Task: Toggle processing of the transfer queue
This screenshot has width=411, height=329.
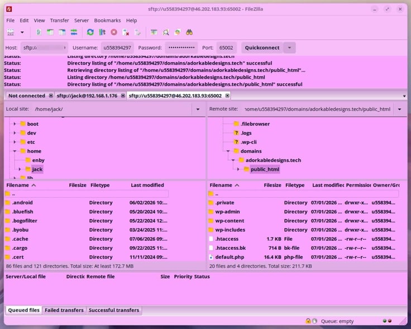Action: point(102,32)
